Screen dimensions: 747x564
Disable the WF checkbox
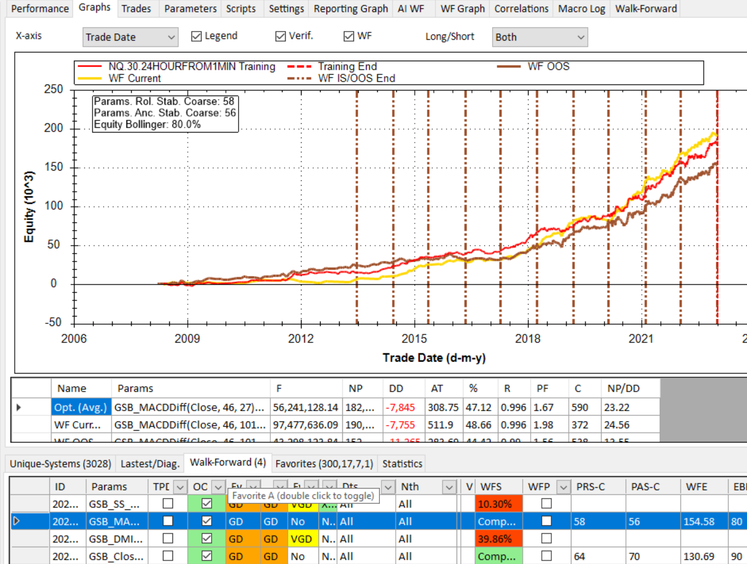click(x=349, y=36)
